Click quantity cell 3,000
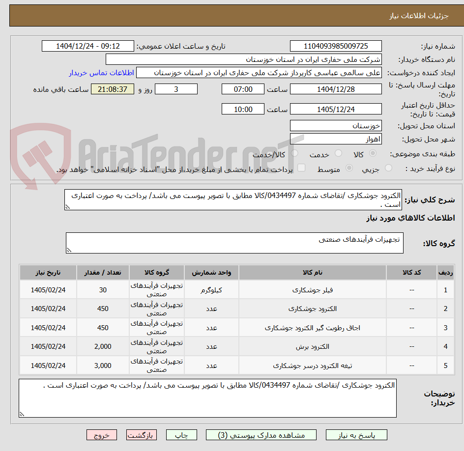This screenshot has height=451, width=464. point(103,366)
